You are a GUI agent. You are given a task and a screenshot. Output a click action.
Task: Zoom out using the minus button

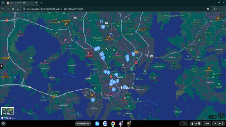(210, 117)
